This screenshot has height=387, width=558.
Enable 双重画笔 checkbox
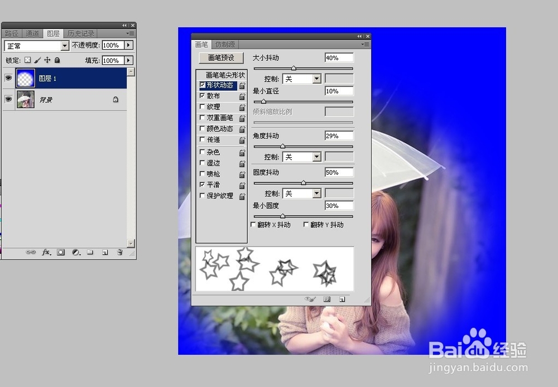[202, 117]
